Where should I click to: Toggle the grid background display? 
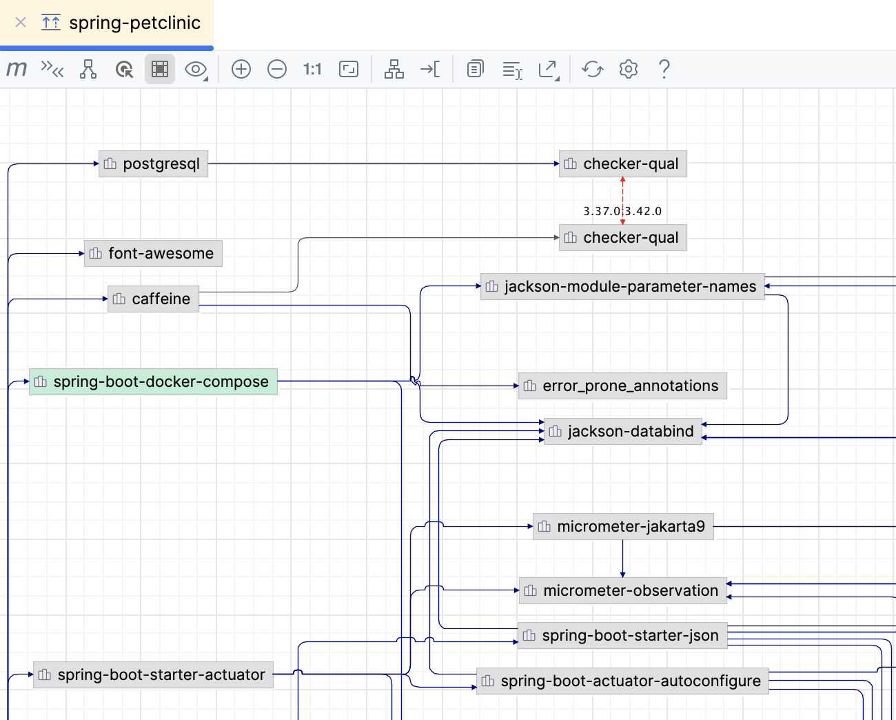point(159,69)
